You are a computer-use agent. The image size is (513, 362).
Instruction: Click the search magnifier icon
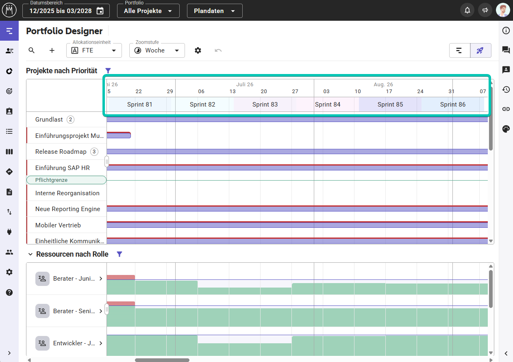tap(32, 50)
